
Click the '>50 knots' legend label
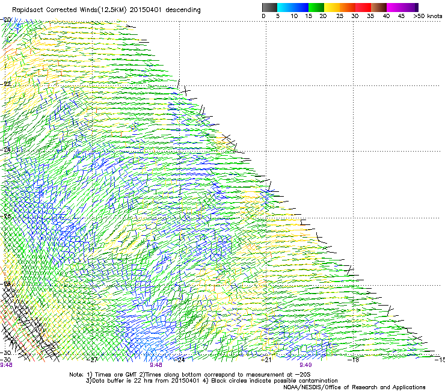click(x=428, y=16)
